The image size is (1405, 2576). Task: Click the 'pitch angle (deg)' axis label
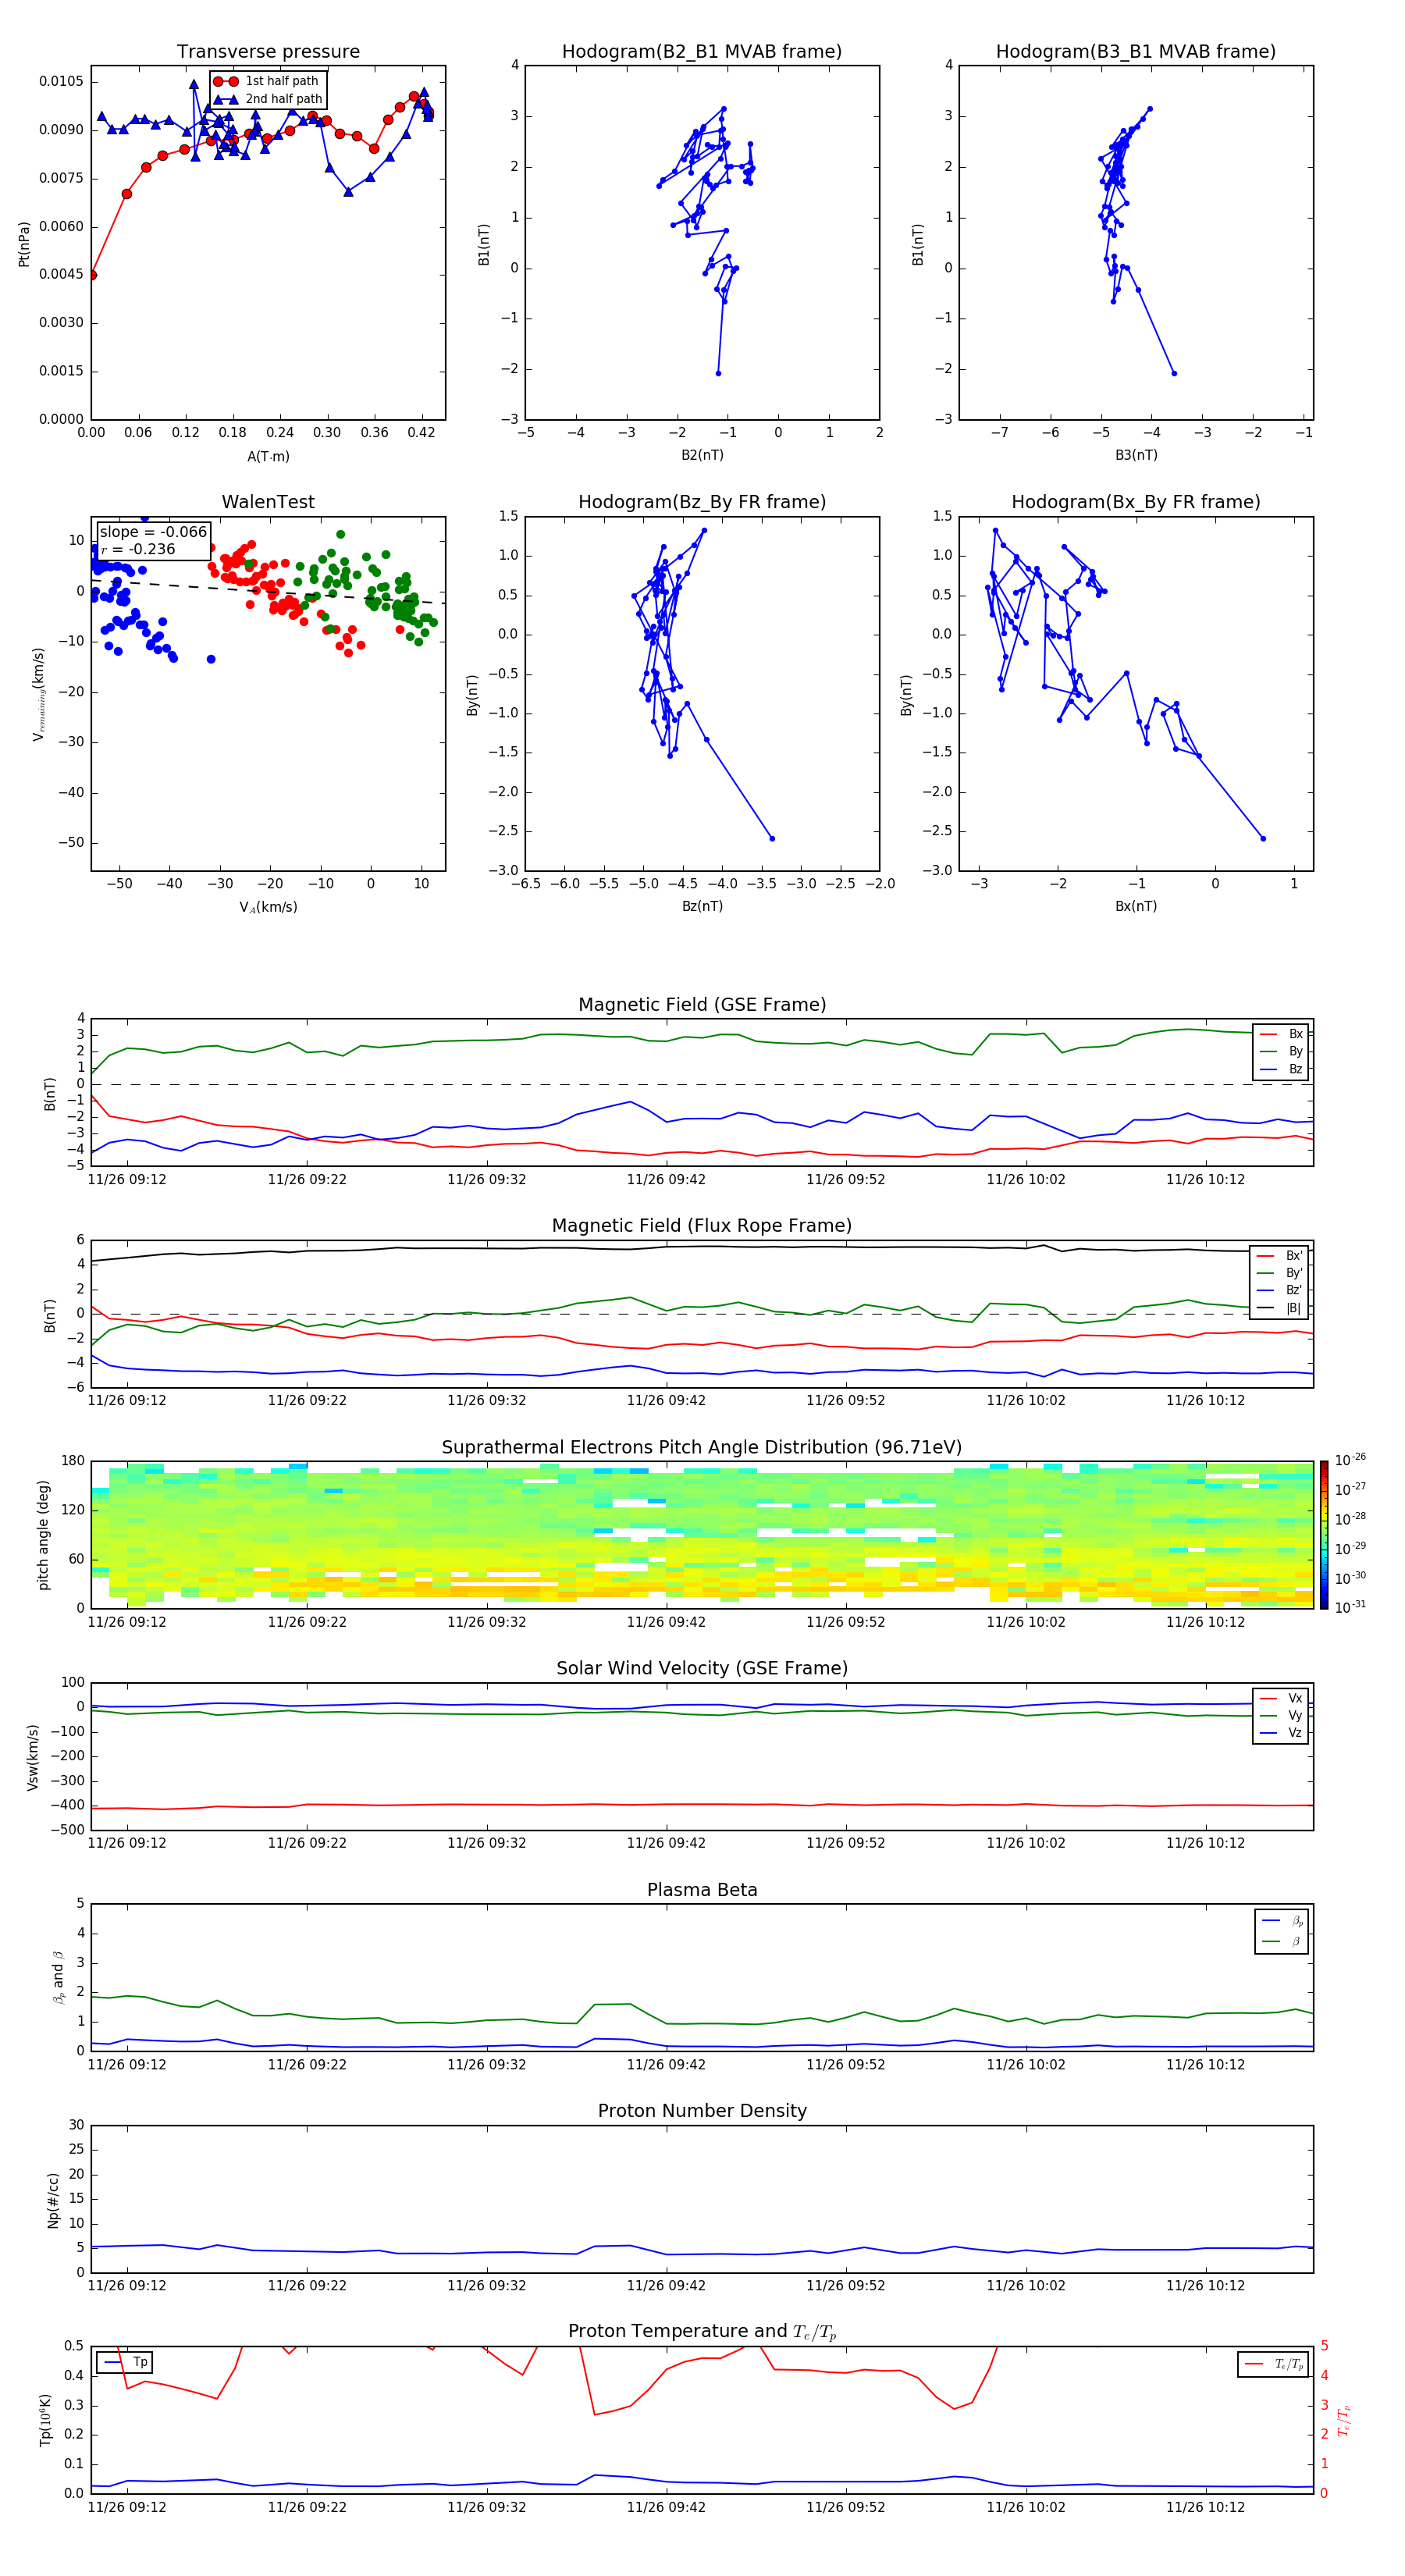pos(43,1535)
